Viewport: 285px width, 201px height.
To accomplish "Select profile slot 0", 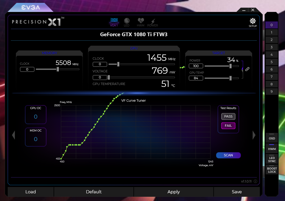I will coord(271,25).
